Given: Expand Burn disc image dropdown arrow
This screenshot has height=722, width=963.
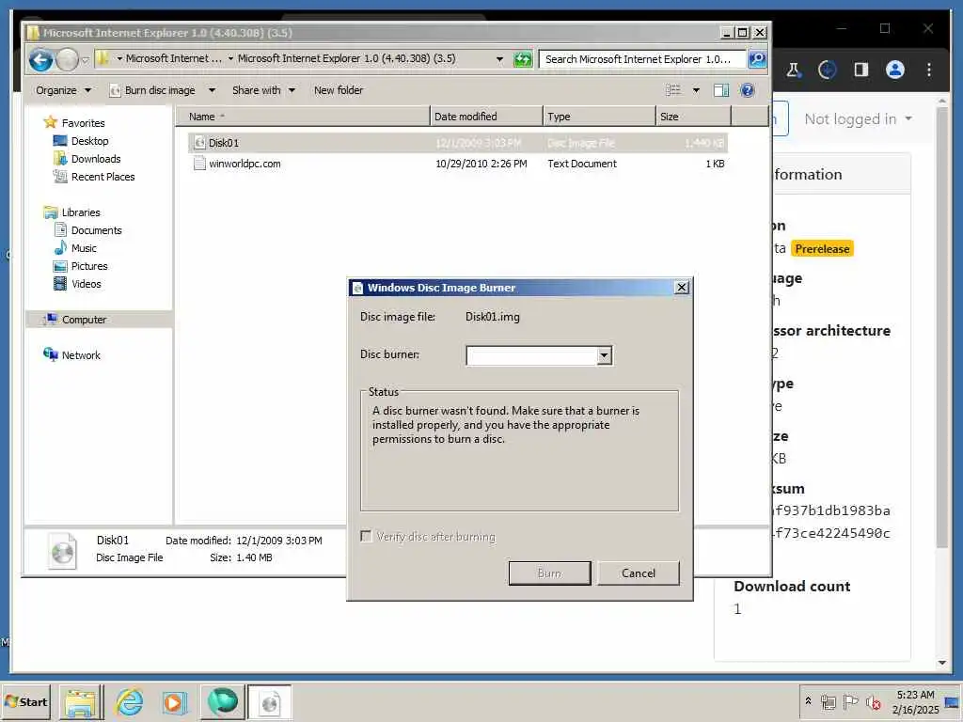Looking at the screenshot, I should coord(212,90).
